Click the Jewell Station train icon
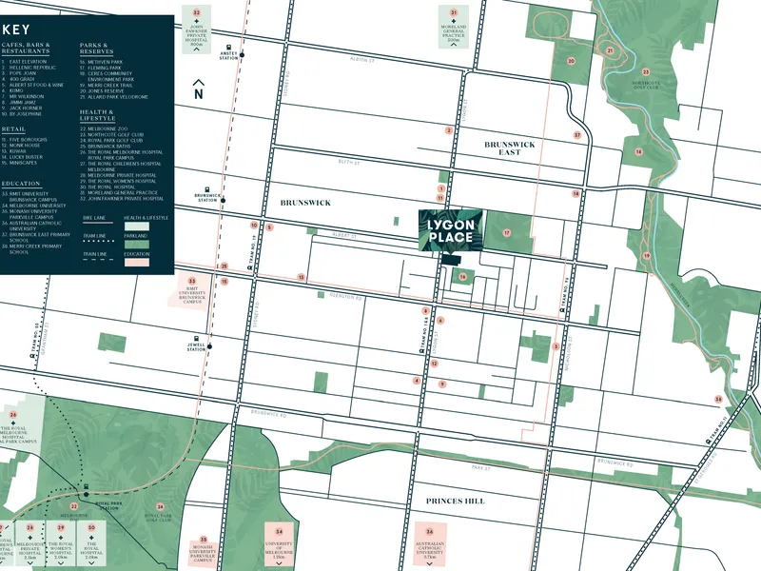 (x=197, y=337)
